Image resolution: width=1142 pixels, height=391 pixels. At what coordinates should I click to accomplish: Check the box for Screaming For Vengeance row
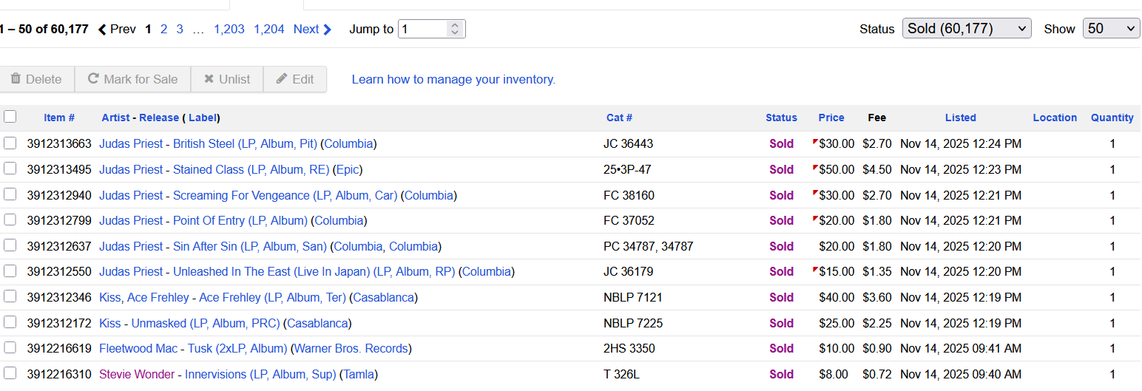pos(10,194)
